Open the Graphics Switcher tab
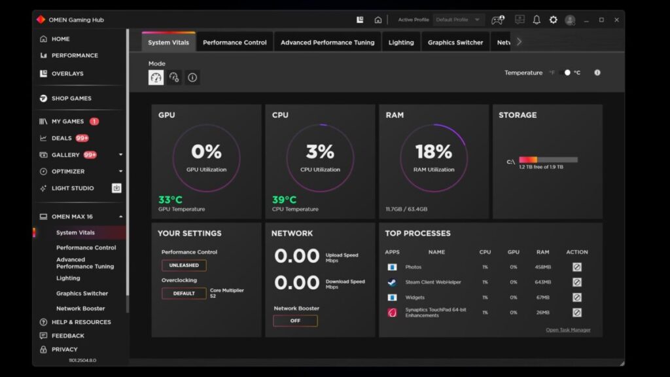The height and width of the screenshot is (377, 670). pyautogui.click(x=455, y=43)
